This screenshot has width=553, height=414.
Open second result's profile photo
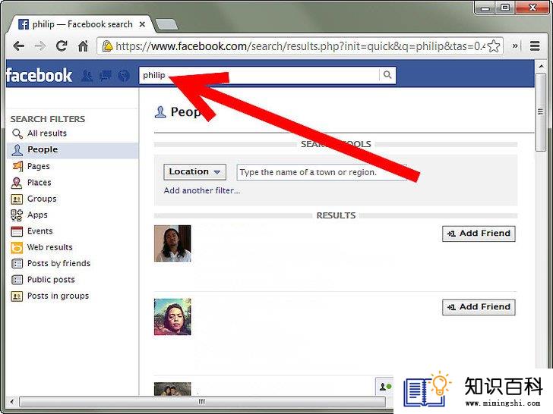(x=172, y=317)
